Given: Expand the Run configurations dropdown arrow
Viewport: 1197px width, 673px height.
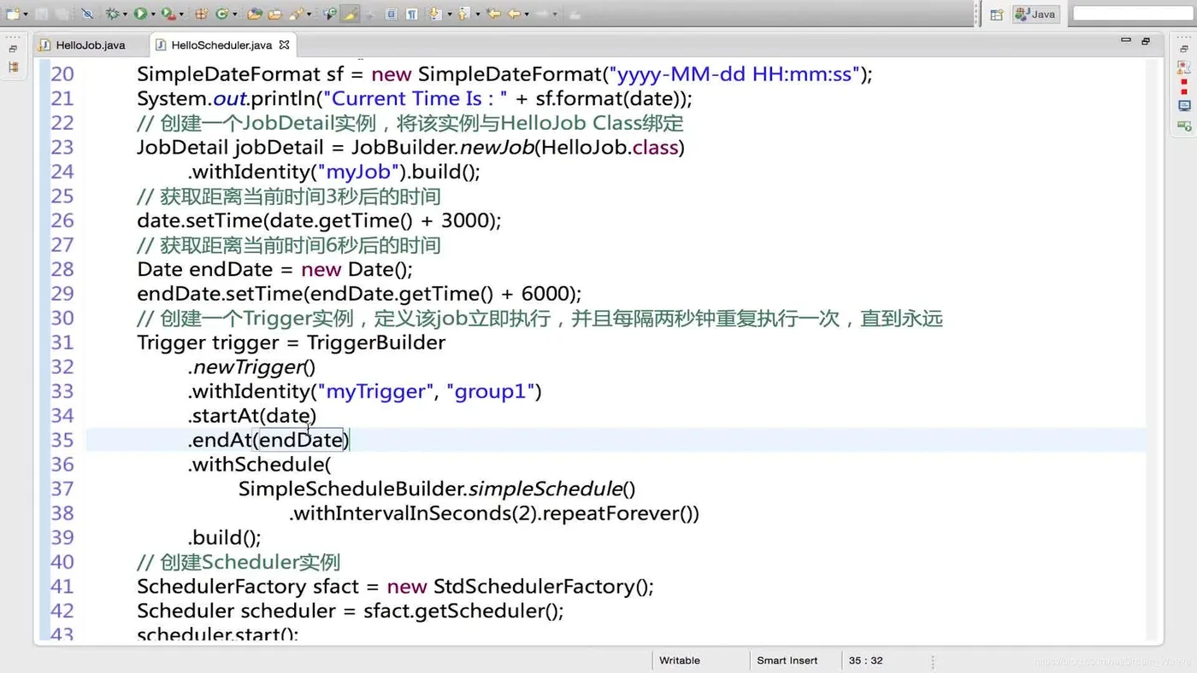Looking at the screenshot, I should [x=153, y=15].
